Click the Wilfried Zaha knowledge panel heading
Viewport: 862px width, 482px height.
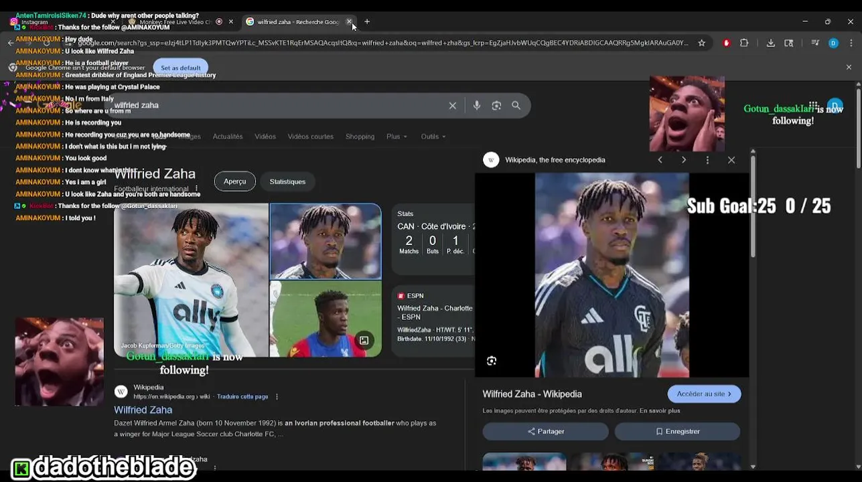click(x=155, y=174)
